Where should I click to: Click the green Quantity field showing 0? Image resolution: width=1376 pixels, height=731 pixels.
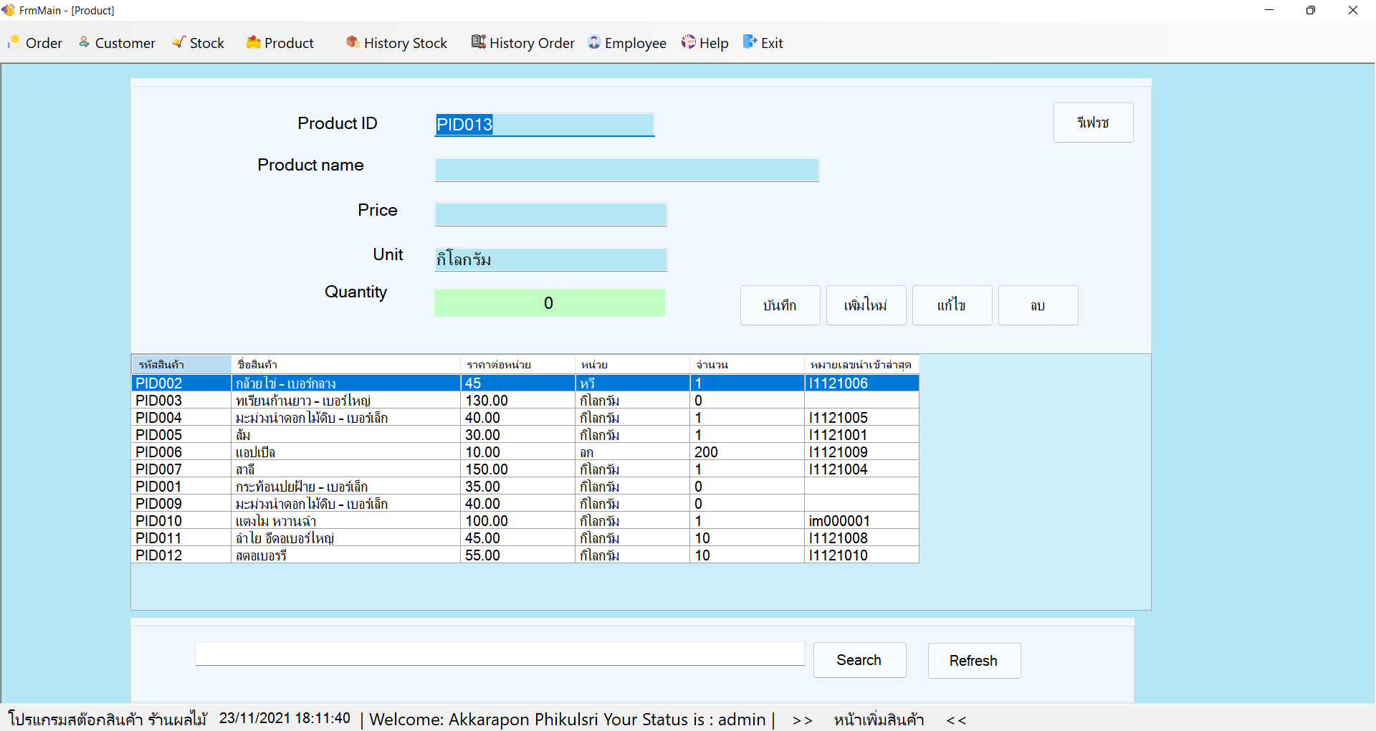tap(549, 302)
